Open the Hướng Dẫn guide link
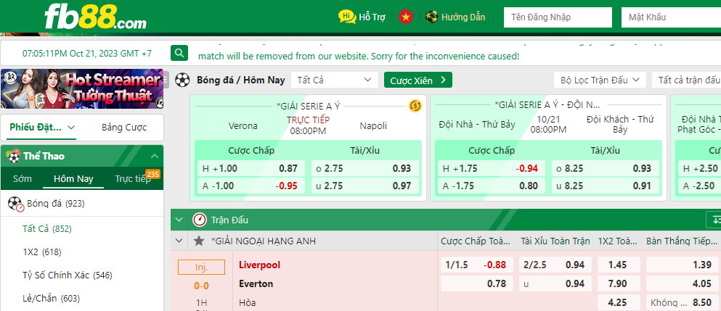Viewport: 721px width, 311px height. pyautogui.click(x=463, y=17)
